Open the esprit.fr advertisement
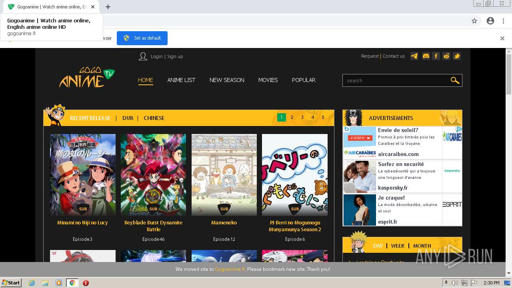The width and height of the screenshot is (512, 288). click(402, 210)
